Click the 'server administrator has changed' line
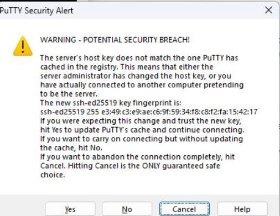Viewport: 280px width, 216px height. tap(136, 76)
